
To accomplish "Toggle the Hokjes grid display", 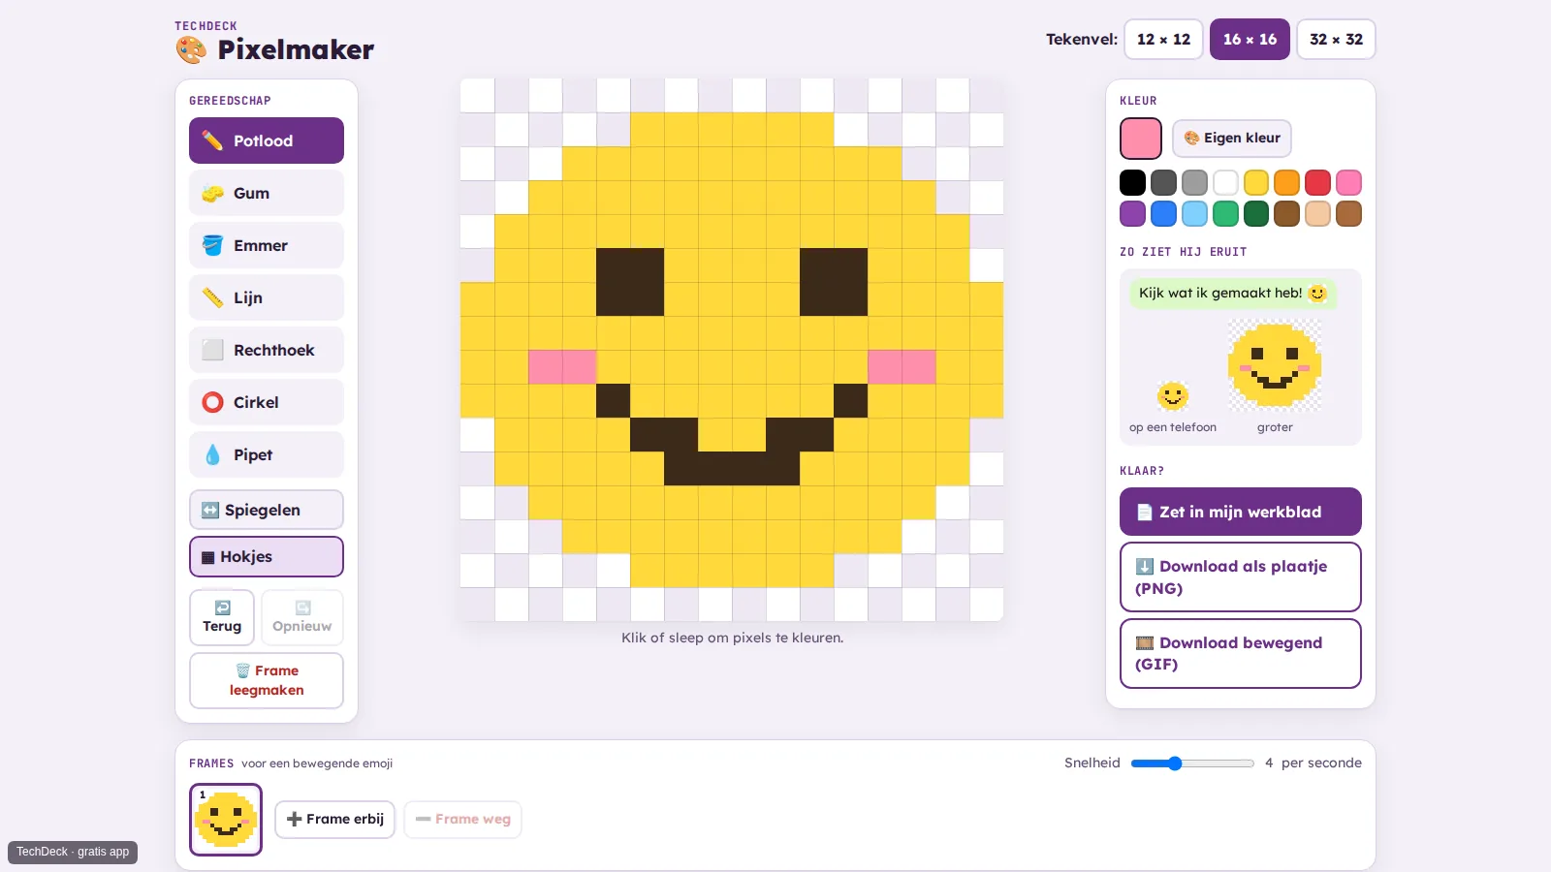I will pos(267,556).
